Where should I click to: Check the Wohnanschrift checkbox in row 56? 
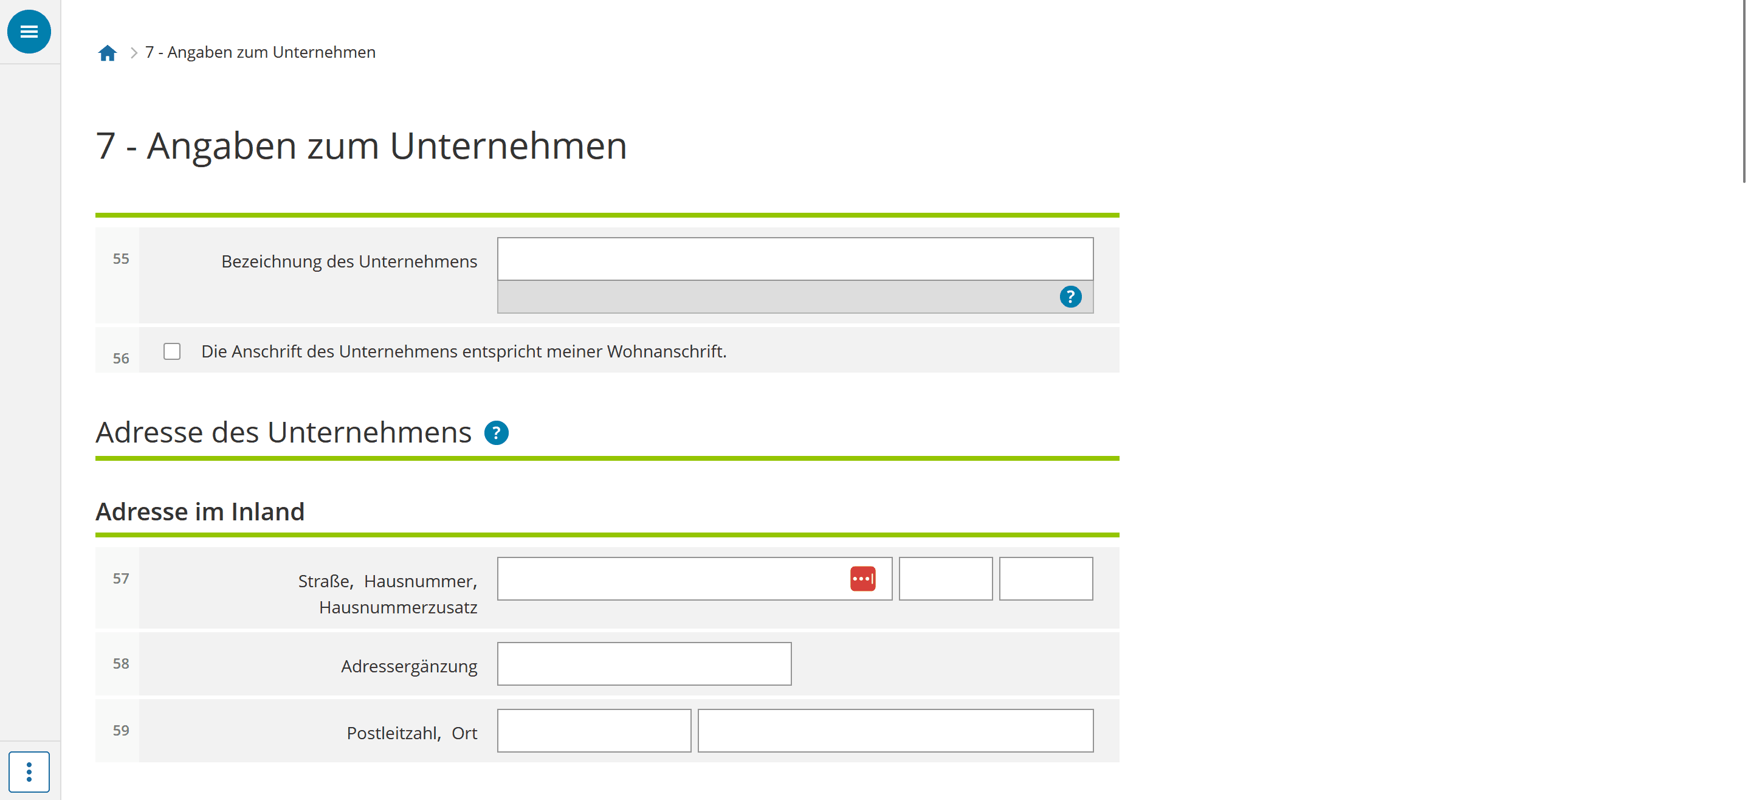[x=171, y=351]
